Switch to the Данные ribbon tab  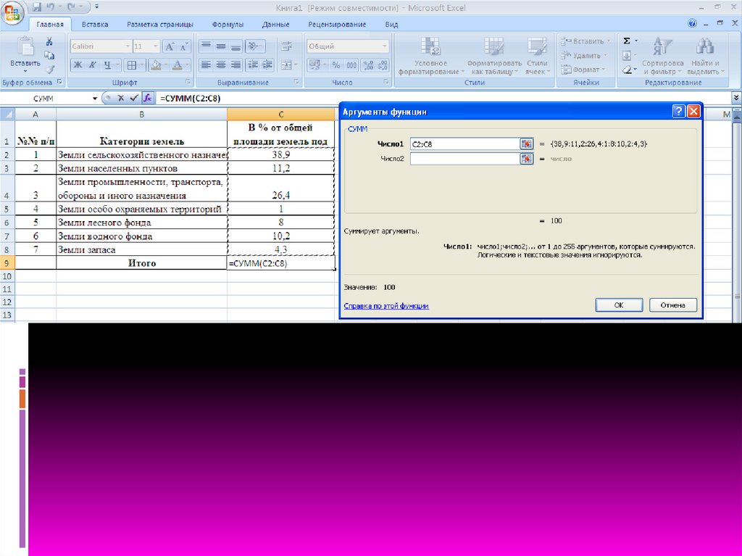coord(275,24)
